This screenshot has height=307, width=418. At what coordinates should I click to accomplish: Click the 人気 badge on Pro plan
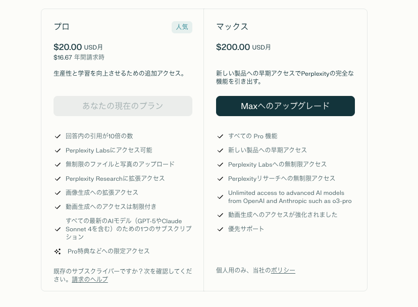click(182, 27)
